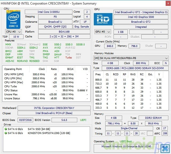The image size is (171, 154).
Task: Click the memory multiplier 8.00 field
Action: click(x=133, y=123)
